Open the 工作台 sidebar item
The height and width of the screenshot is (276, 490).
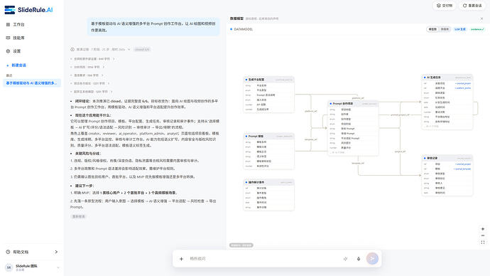point(18,24)
